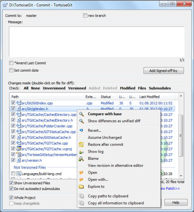The width and height of the screenshot is (194, 212).
Task: Click the Versioned check filter link
Action: click(77, 88)
